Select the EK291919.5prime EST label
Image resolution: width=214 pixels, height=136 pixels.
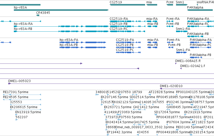(198, 112)
